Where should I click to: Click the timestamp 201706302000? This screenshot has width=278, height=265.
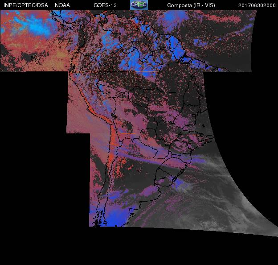pyautogui.click(x=257, y=5)
